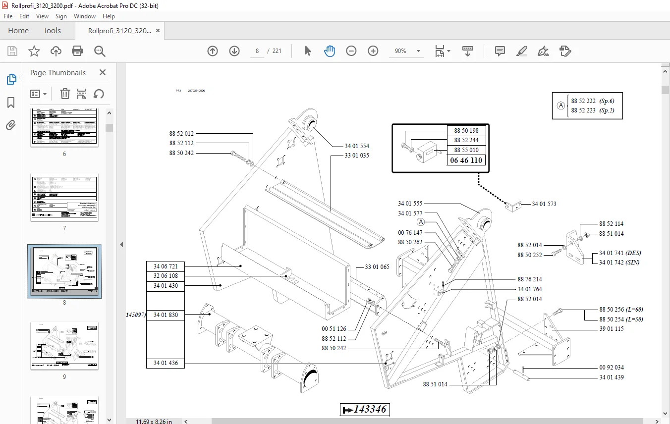Open the Edit menu

(x=24, y=16)
